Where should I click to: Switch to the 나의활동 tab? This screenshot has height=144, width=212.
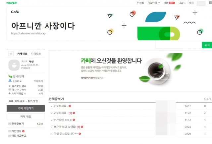point(36,54)
